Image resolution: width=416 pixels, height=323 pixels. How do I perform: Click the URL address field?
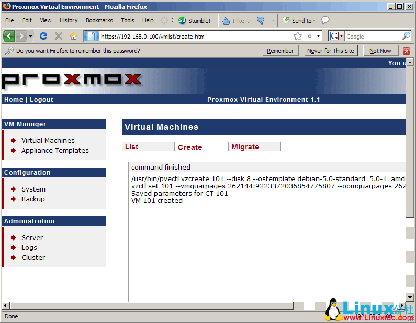(196, 36)
